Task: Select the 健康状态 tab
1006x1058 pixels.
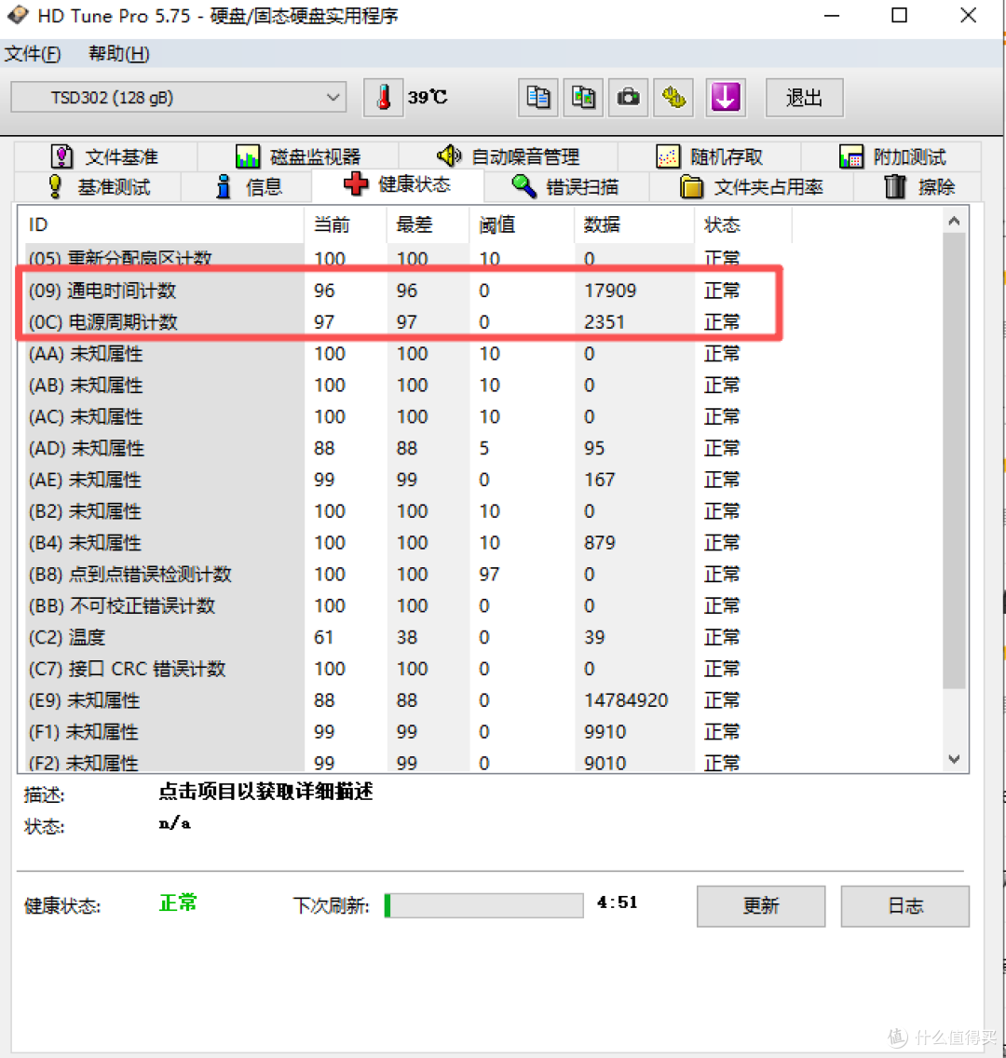Action: click(398, 184)
